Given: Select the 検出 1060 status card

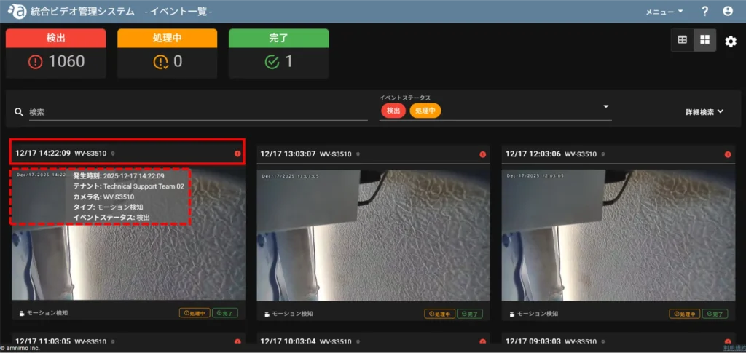Looking at the screenshot, I should point(56,54).
